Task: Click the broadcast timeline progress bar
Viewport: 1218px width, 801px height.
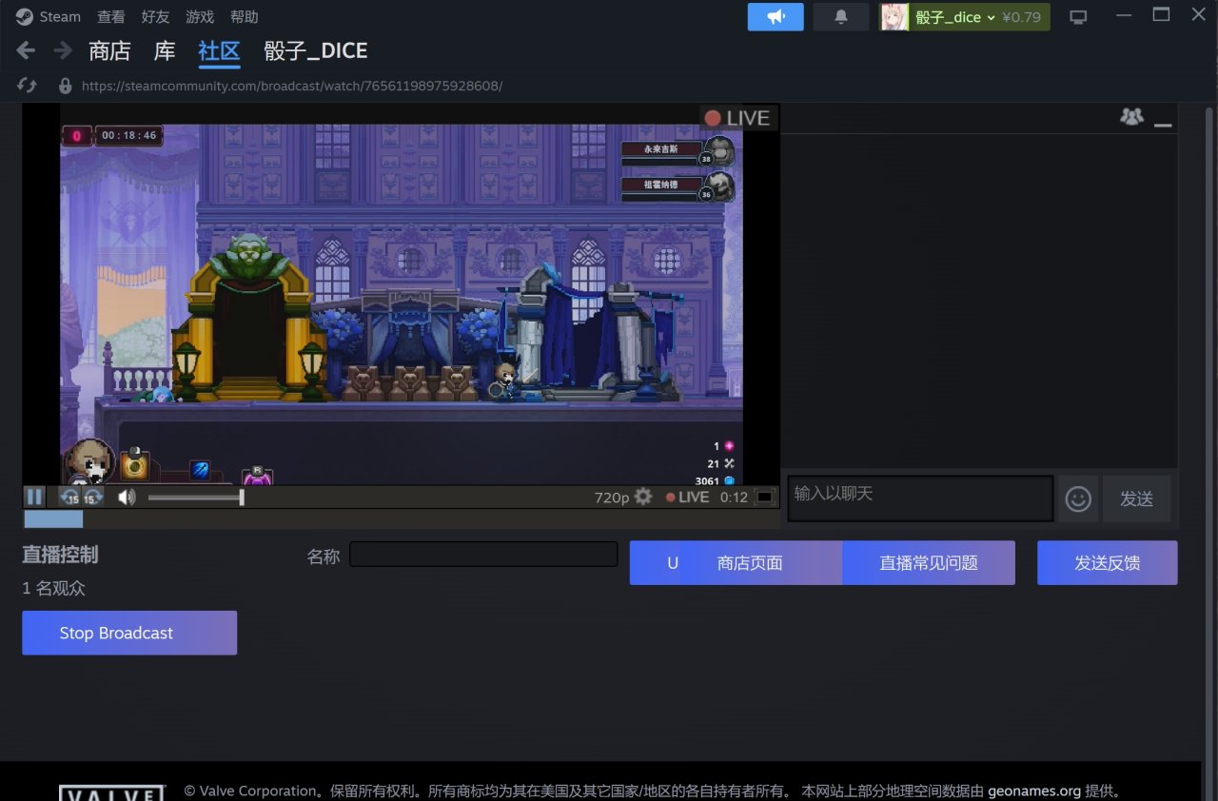Action: coord(401,519)
